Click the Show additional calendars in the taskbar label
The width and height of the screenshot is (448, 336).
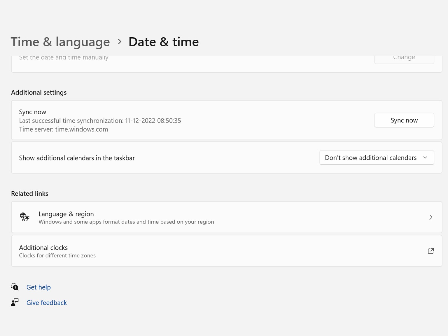click(77, 158)
